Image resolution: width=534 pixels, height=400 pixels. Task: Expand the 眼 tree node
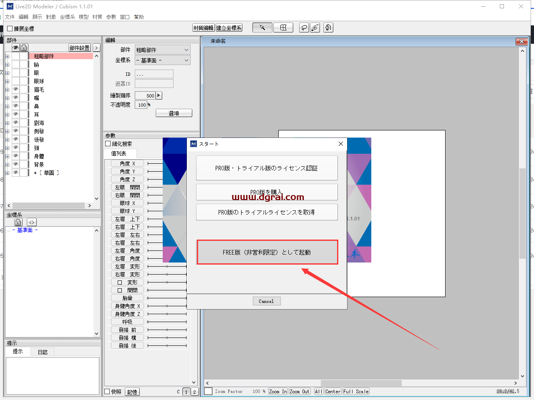(x=7, y=73)
